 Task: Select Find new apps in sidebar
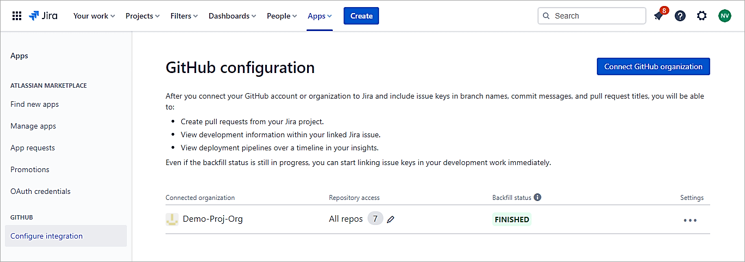[x=35, y=104]
